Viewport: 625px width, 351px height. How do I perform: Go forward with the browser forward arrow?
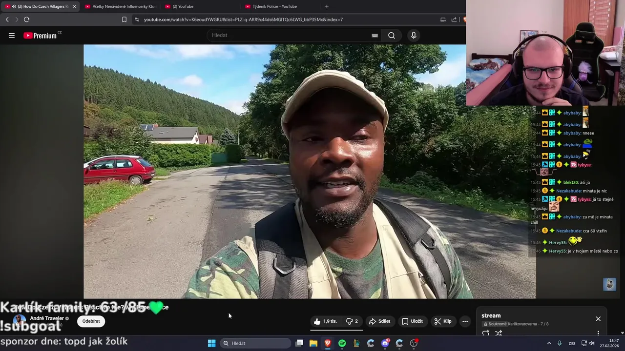tap(17, 19)
